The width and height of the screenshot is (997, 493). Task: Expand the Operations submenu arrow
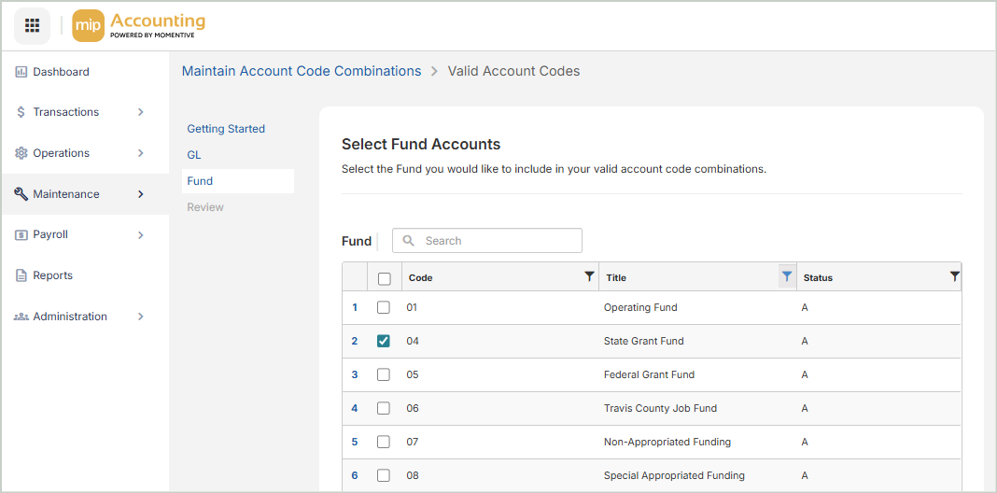click(141, 153)
